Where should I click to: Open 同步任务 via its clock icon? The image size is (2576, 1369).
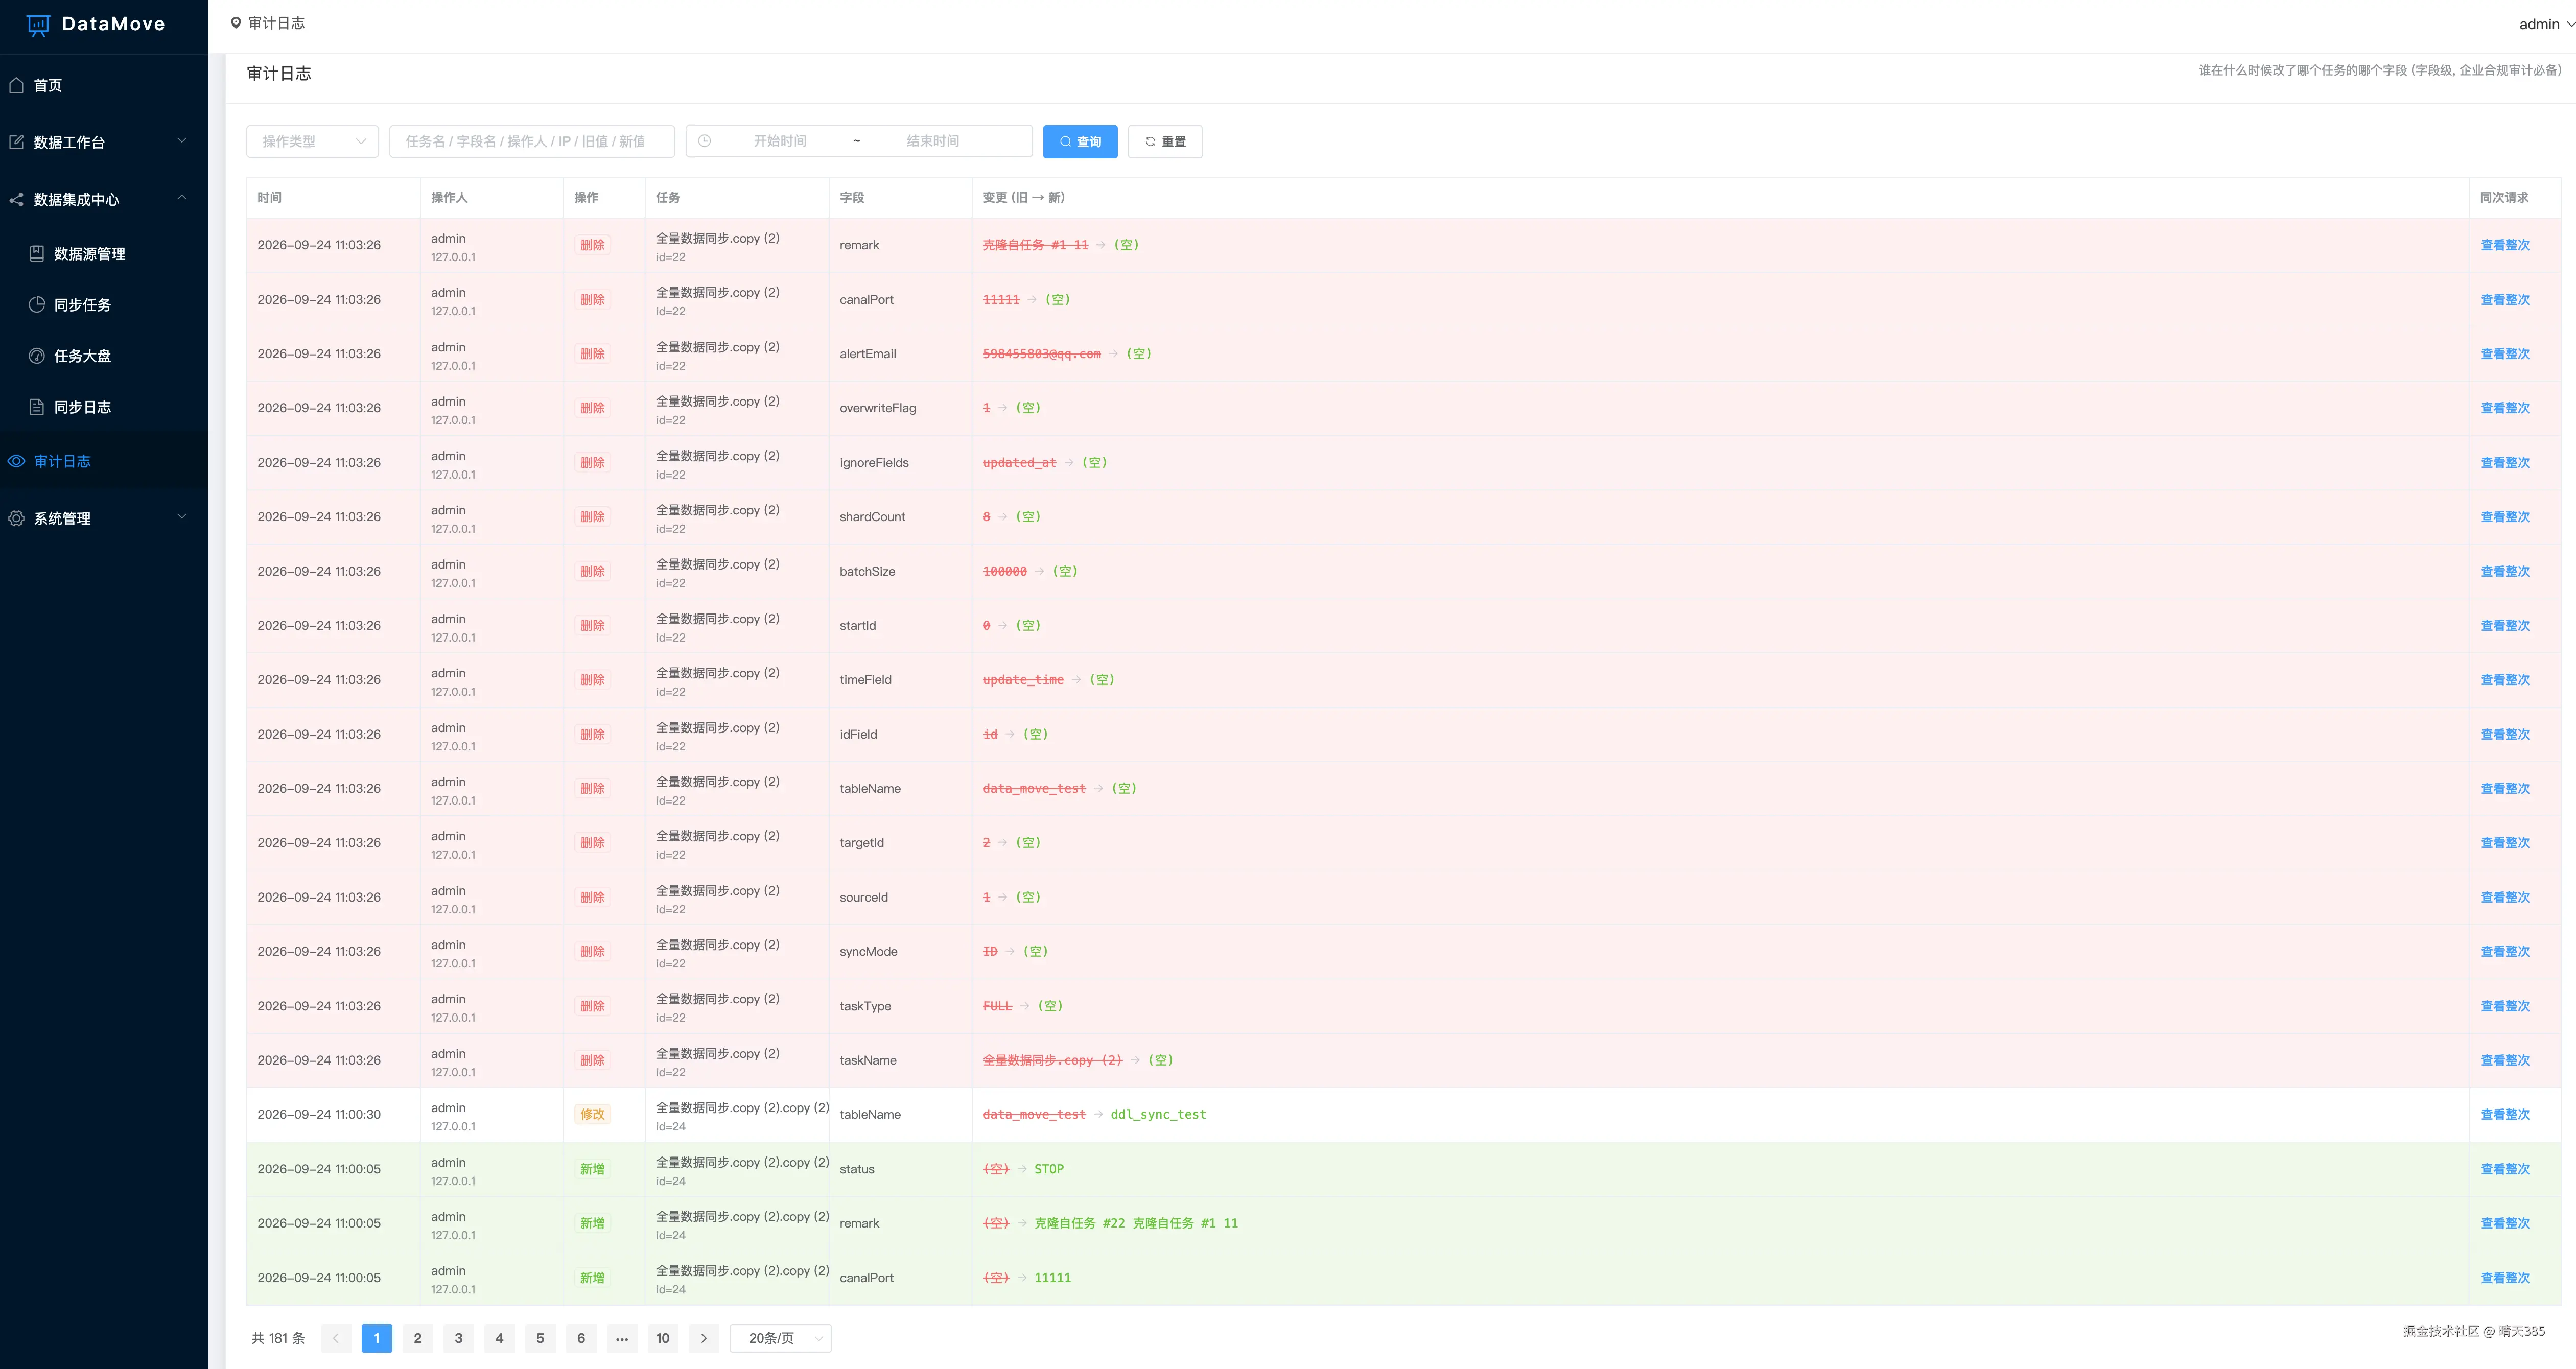(37, 304)
